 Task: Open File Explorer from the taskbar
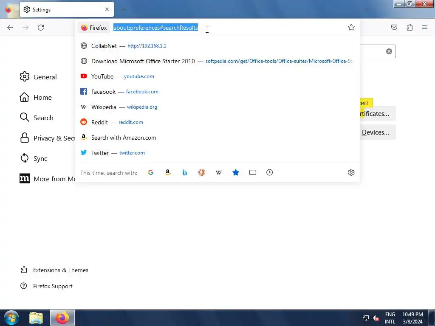[37, 318]
